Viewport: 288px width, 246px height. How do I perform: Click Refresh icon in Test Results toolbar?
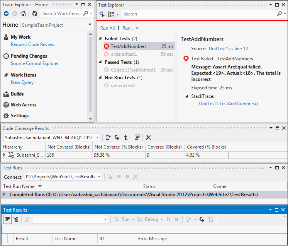pyautogui.click(x=202, y=219)
